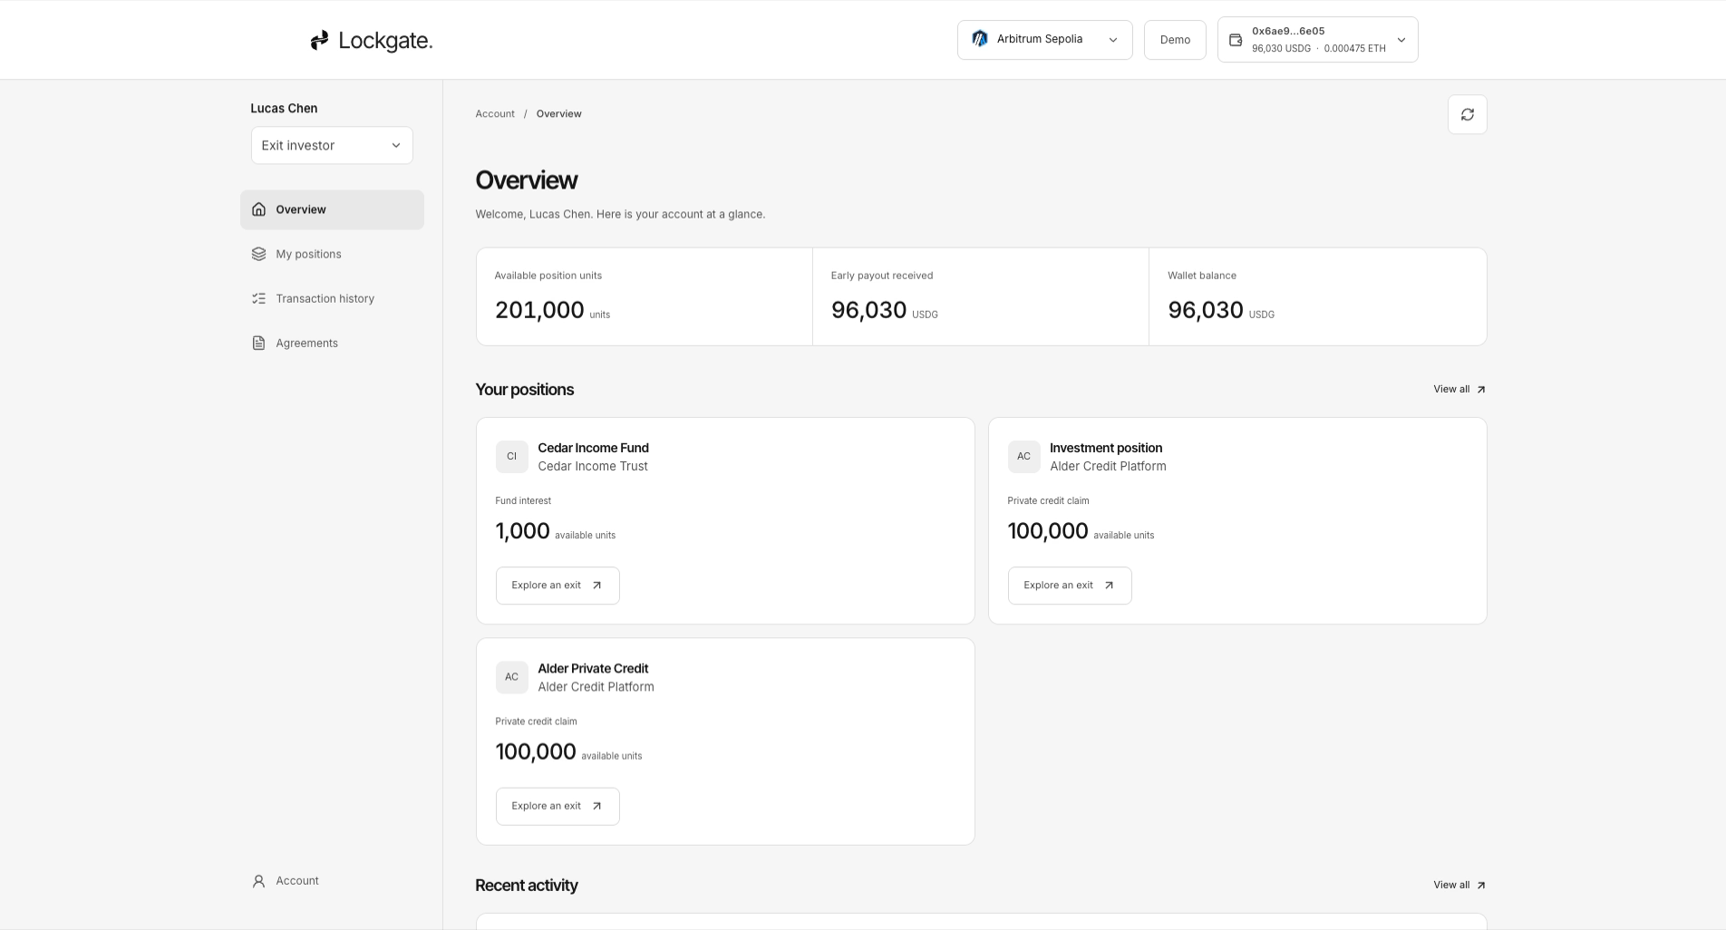Open Agreements in sidebar
This screenshot has height=930, width=1726.
point(332,343)
